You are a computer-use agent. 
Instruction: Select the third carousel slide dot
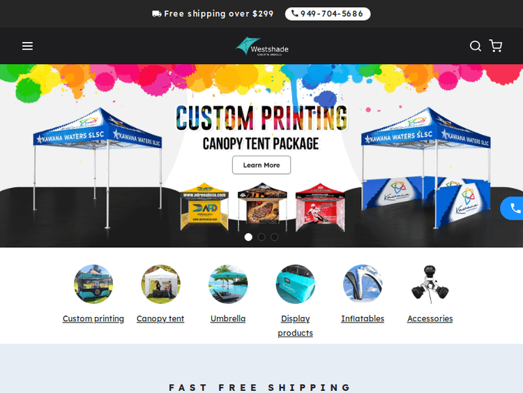point(275,237)
